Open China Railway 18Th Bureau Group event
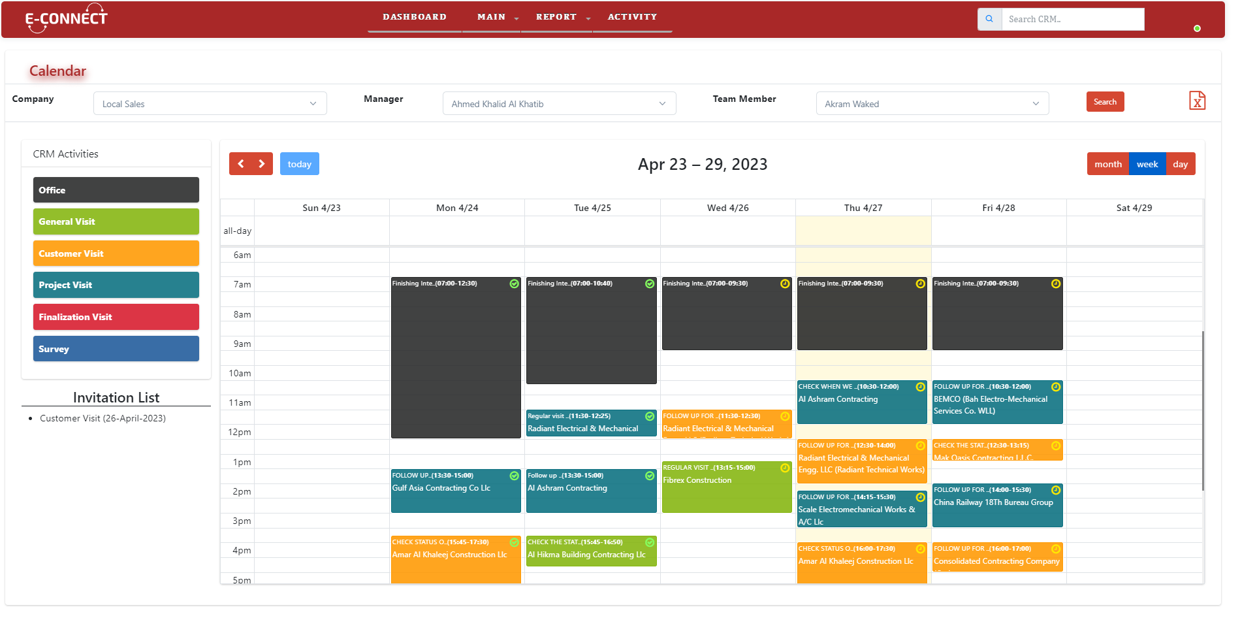 (x=997, y=505)
